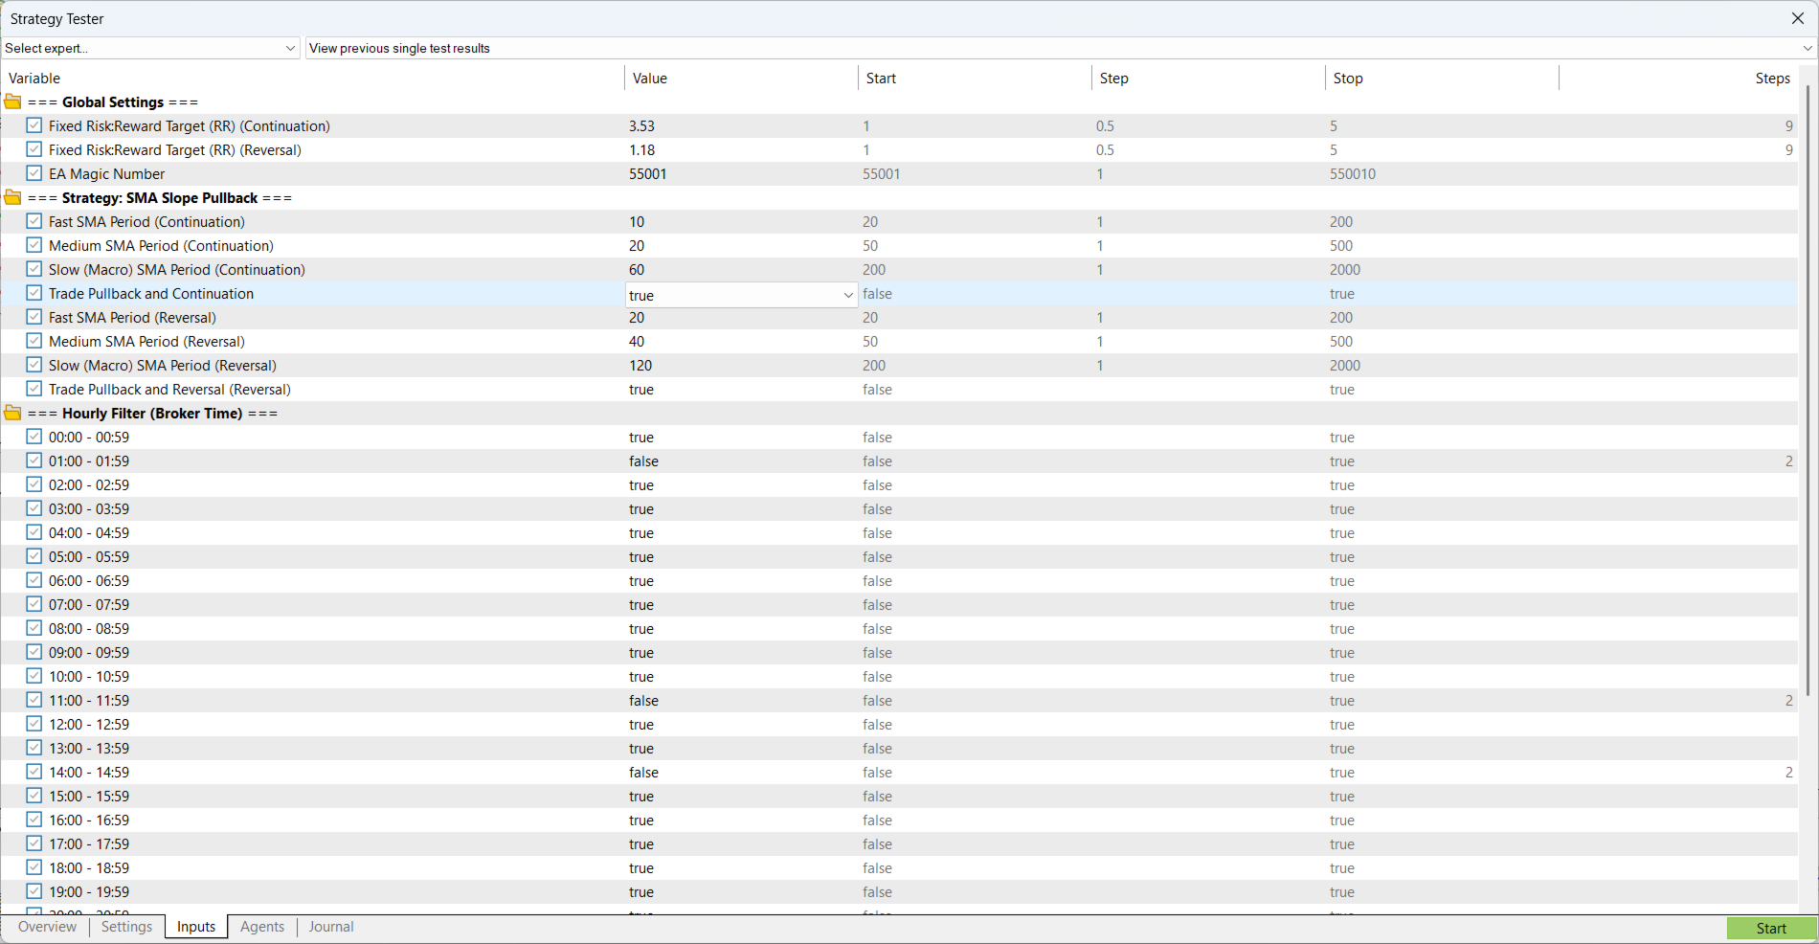Switch to the Overview tab
The width and height of the screenshot is (1819, 944).
(47, 927)
